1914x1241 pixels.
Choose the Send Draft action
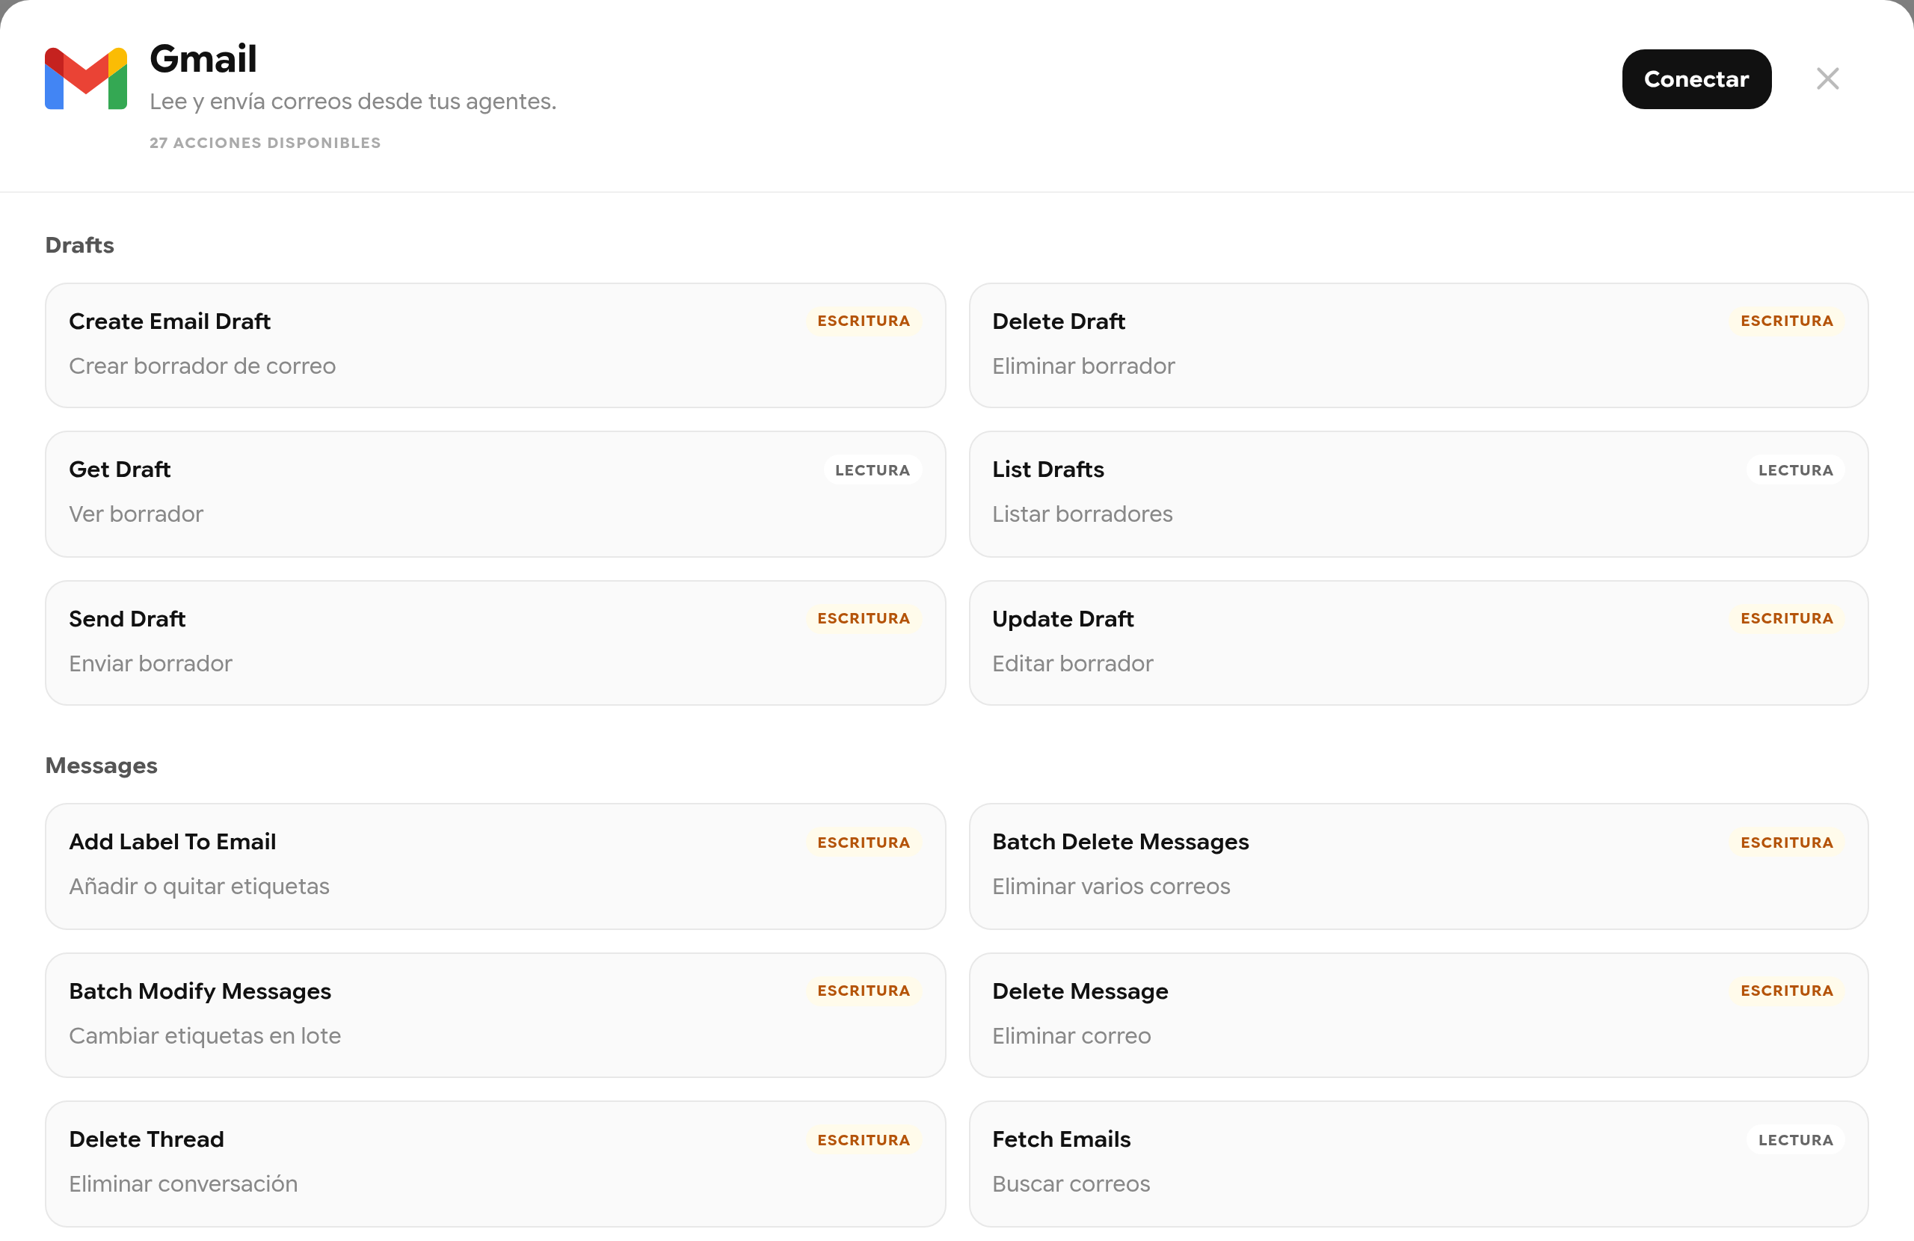pos(496,643)
